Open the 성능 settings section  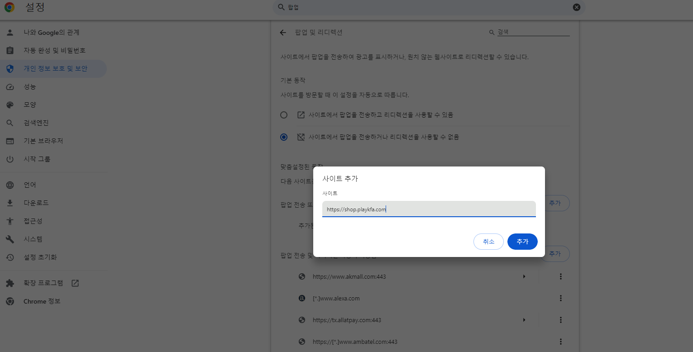click(x=34, y=86)
